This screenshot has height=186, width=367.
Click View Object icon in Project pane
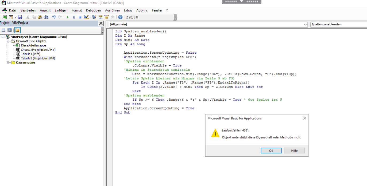pyautogui.click(x=10, y=30)
